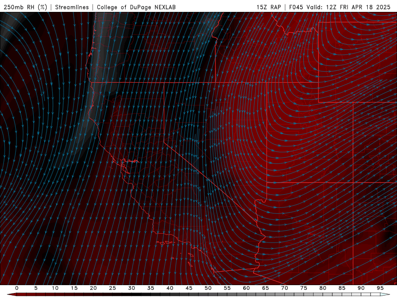Image resolution: width=397 pixels, height=297 pixels.
Task: Click the '250mb RH (%)' title text
Action: pyautogui.click(x=25, y=7)
